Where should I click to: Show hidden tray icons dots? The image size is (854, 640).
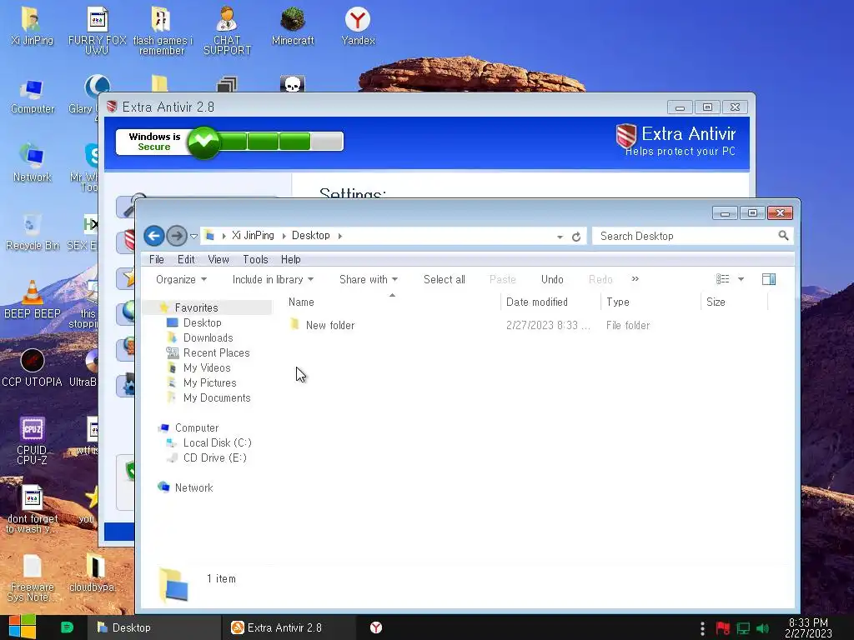tap(702, 628)
